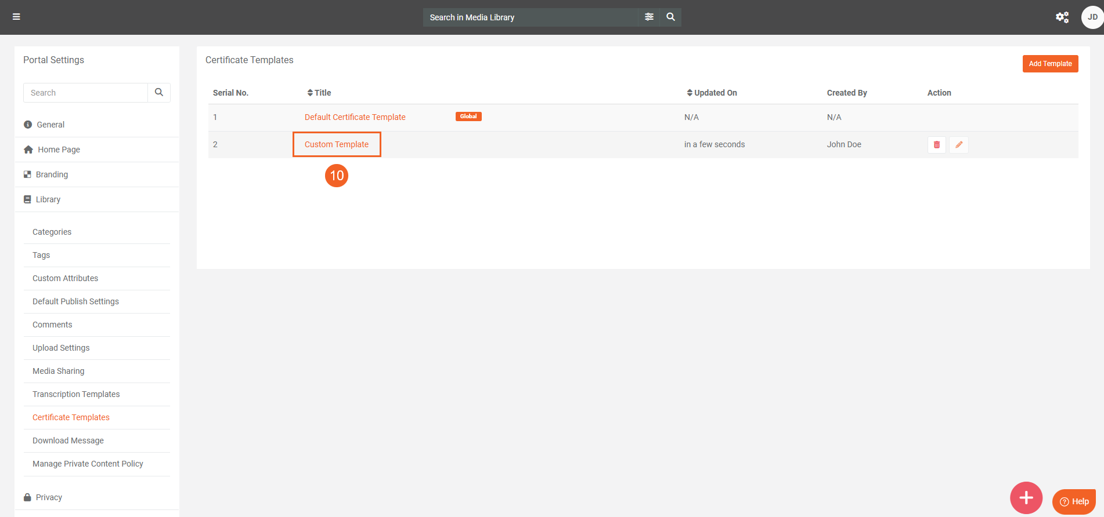
Task: Open the settings gears icon
Action: coord(1062,17)
